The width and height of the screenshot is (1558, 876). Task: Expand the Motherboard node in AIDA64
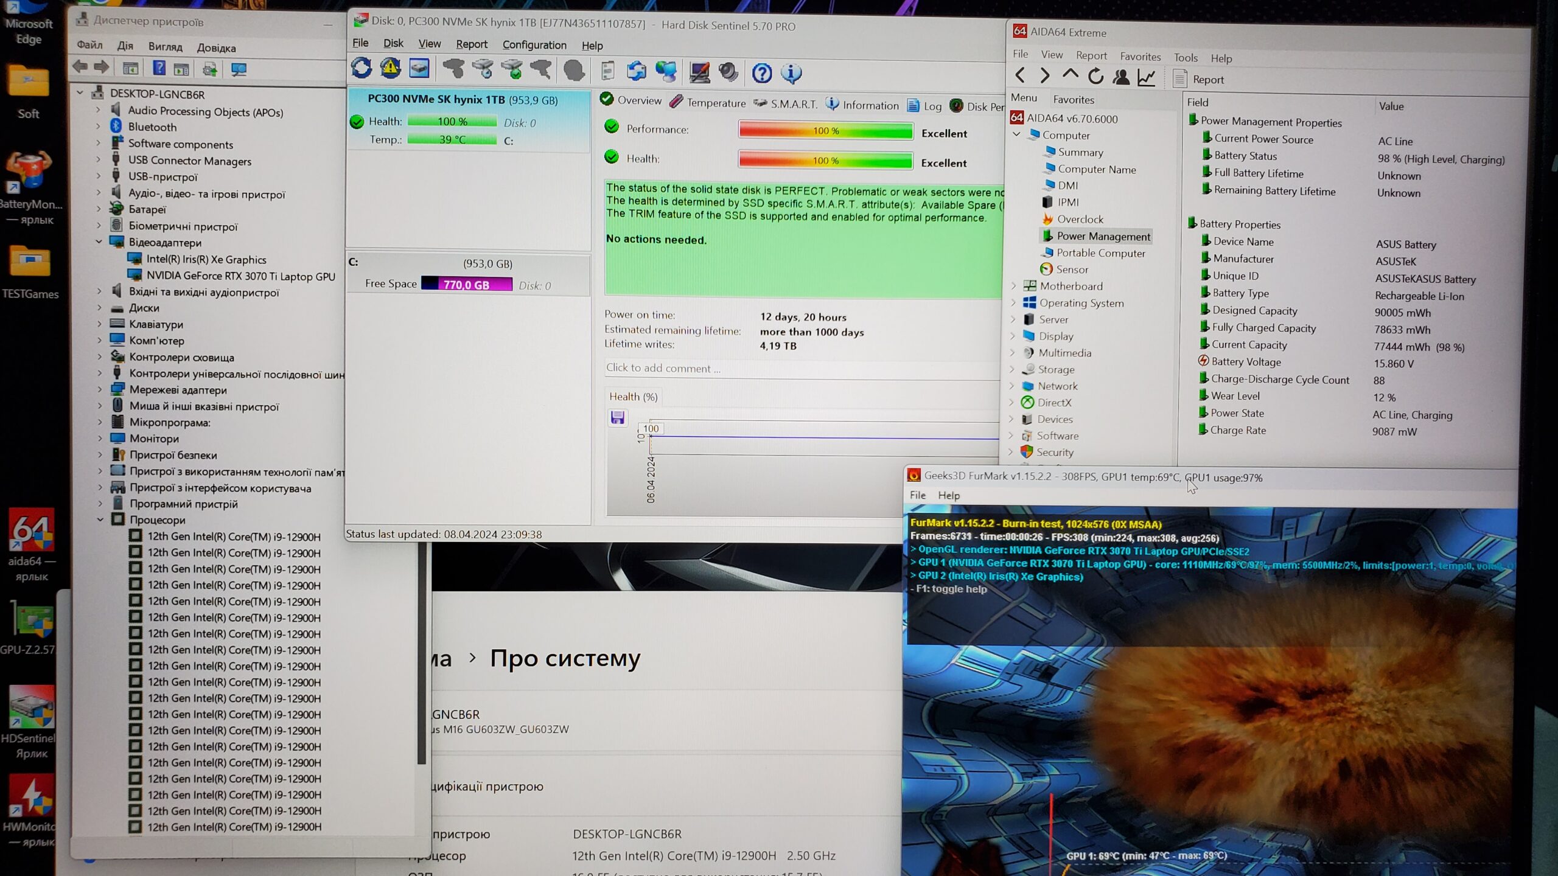pos(1013,286)
